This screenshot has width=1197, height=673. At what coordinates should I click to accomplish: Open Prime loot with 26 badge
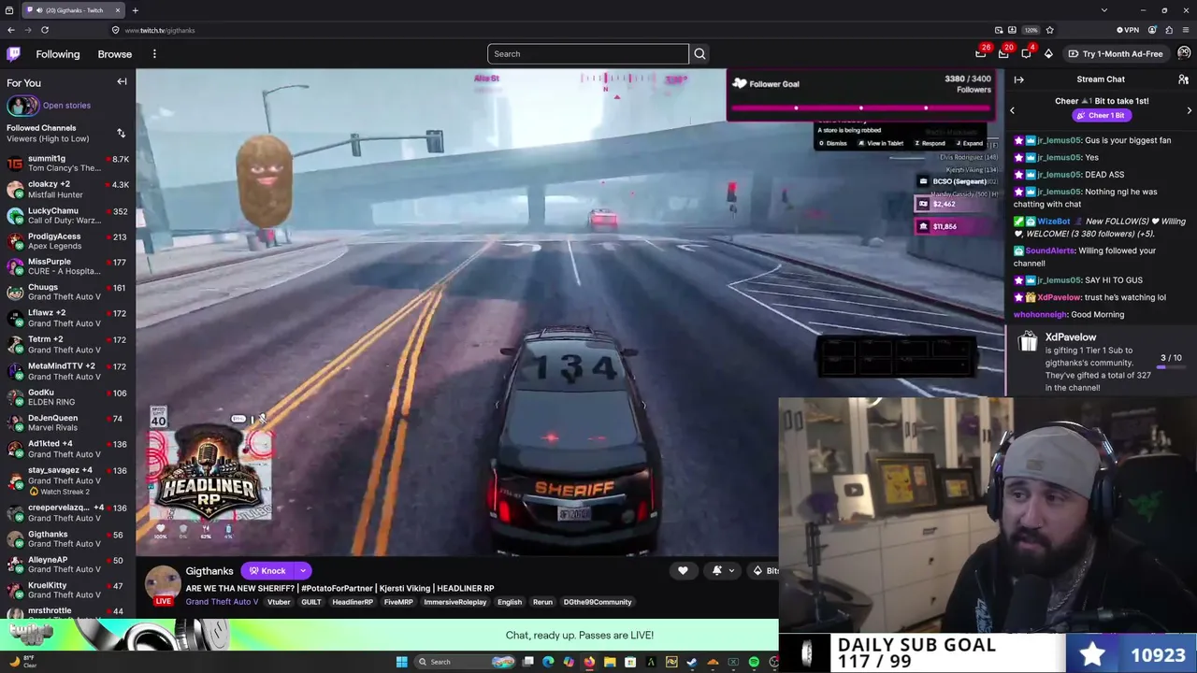pyautogui.click(x=981, y=53)
